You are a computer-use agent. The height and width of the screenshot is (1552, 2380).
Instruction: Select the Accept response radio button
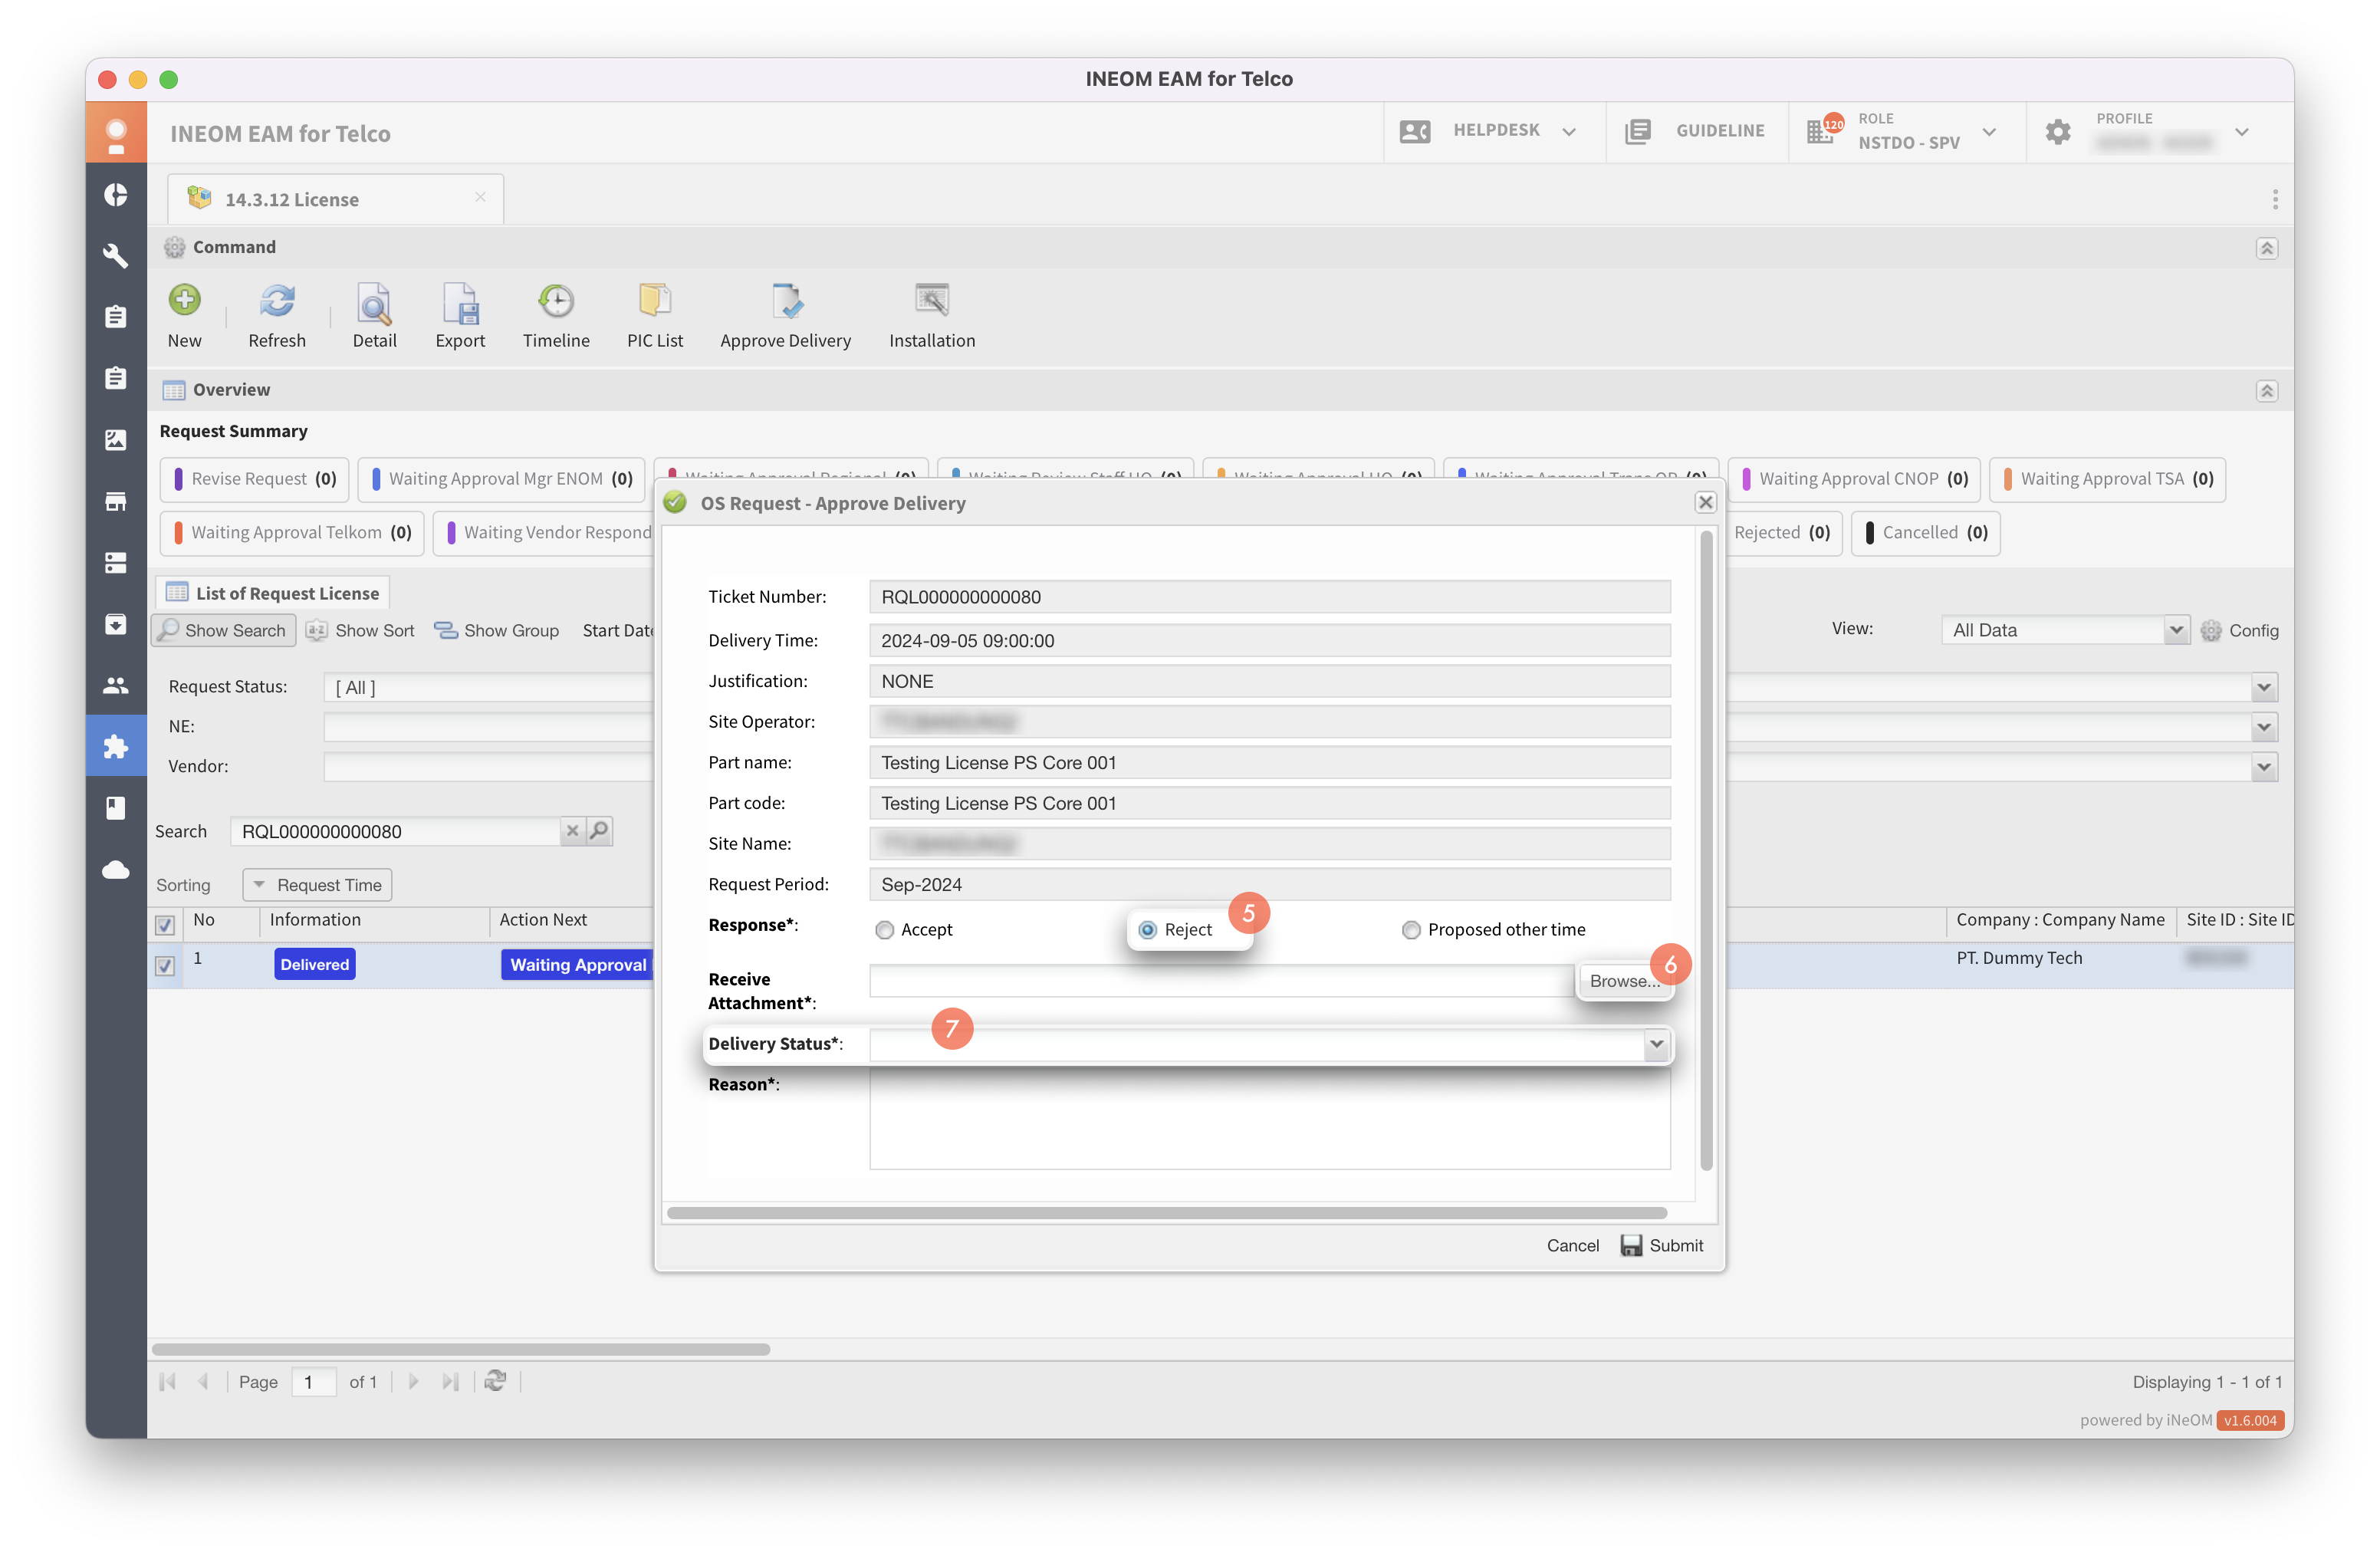(x=884, y=930)
